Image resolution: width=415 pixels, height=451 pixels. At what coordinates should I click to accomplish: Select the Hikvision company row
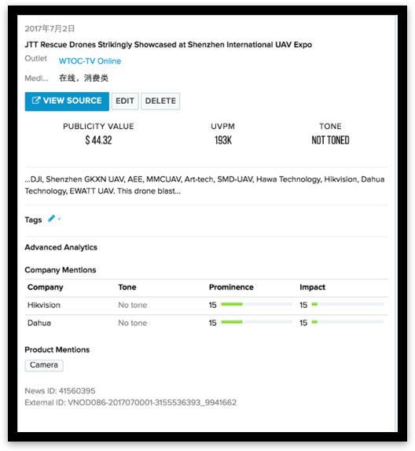pos(206,305)
